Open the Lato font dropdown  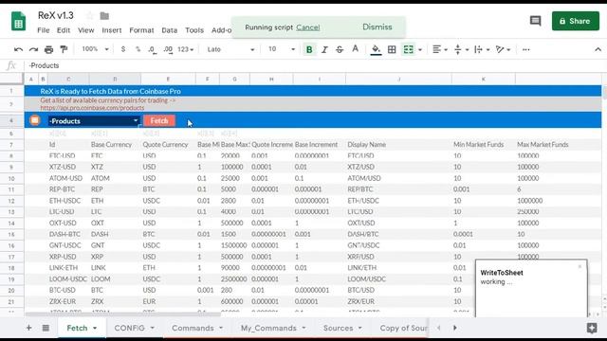(231, 49)
